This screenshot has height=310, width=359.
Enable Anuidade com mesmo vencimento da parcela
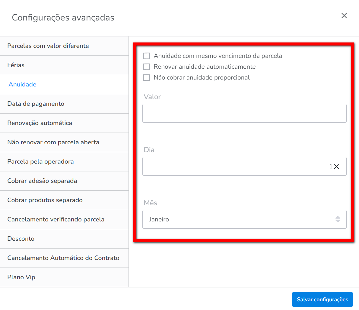coord(146,56)
